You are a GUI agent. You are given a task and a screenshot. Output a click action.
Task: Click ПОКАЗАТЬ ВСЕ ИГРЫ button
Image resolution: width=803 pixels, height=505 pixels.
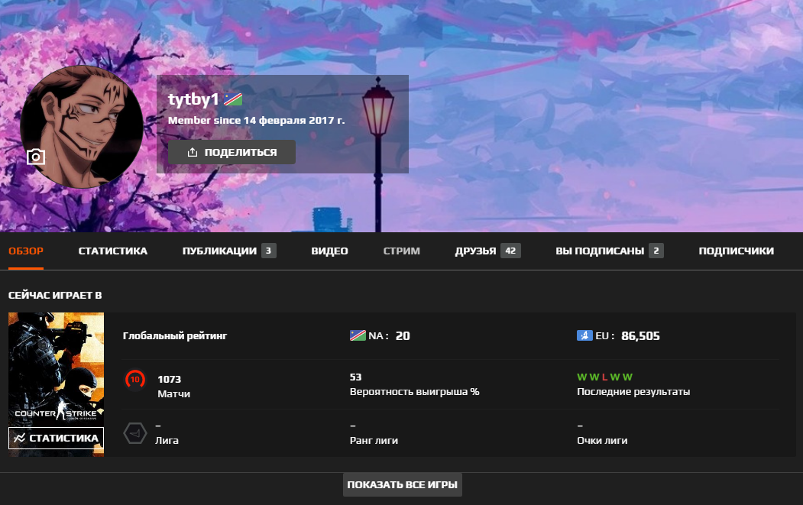(402, 484)
